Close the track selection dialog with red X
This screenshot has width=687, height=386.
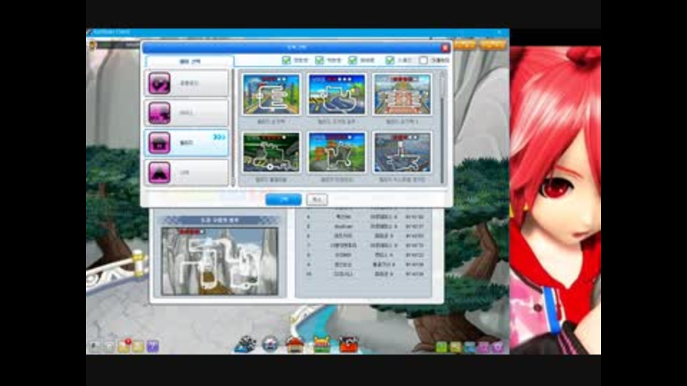445,48
